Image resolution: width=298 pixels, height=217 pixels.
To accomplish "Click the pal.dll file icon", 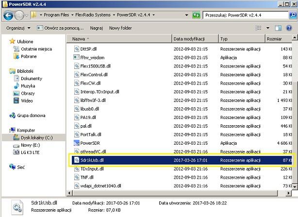I will 76,126.
